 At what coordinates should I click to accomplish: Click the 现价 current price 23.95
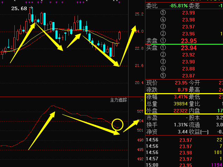(181, 83)
